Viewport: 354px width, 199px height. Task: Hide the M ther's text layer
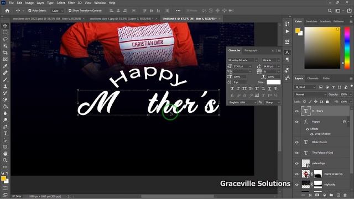point(296,111)
